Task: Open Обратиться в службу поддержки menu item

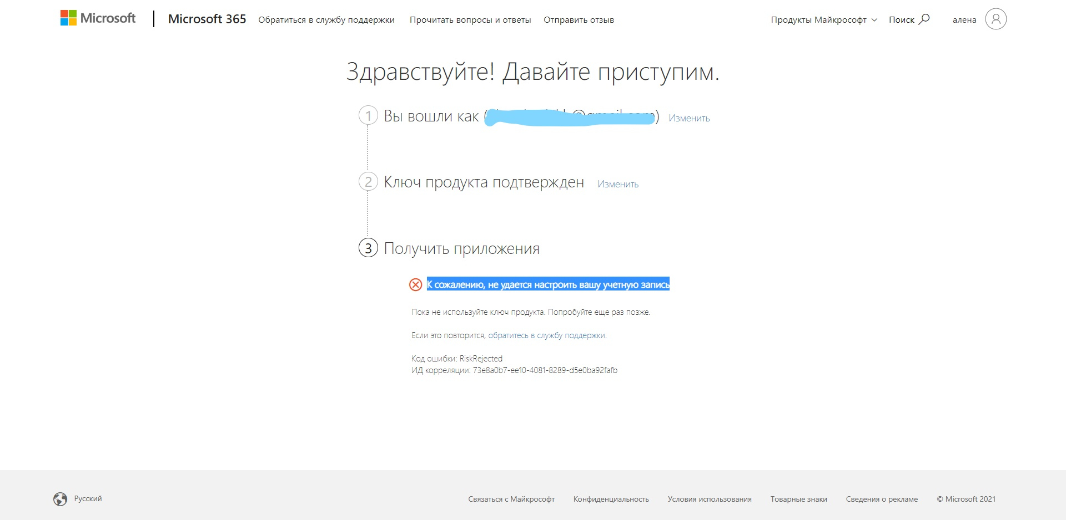Action: (x=326, y=20)
